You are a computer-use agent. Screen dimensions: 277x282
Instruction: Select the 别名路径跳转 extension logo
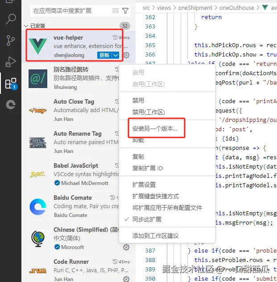coord(38,79)
